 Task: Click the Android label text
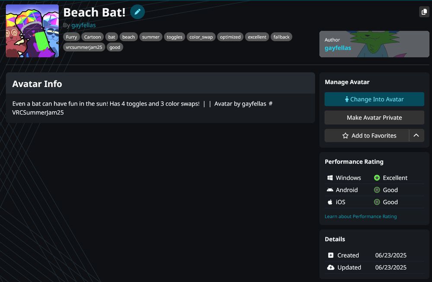346,190
